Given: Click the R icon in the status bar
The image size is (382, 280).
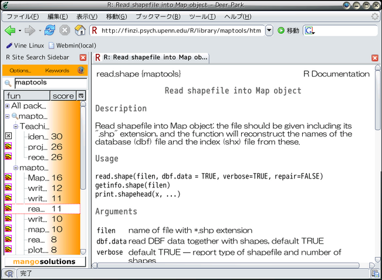Looking at the screenshot, I should 8,274.
